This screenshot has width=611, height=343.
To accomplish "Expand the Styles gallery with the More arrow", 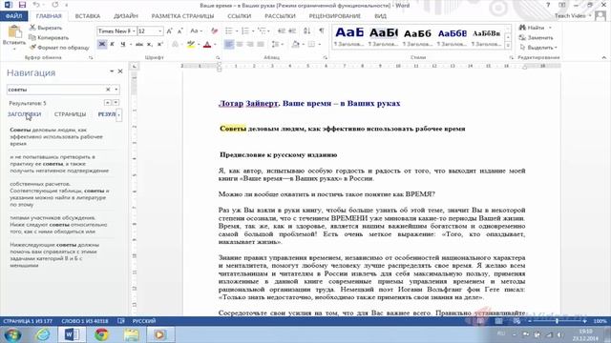I will coord(508,46).
